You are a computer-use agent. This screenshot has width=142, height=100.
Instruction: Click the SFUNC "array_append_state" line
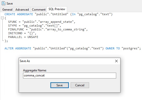click(x=42, y=22)
